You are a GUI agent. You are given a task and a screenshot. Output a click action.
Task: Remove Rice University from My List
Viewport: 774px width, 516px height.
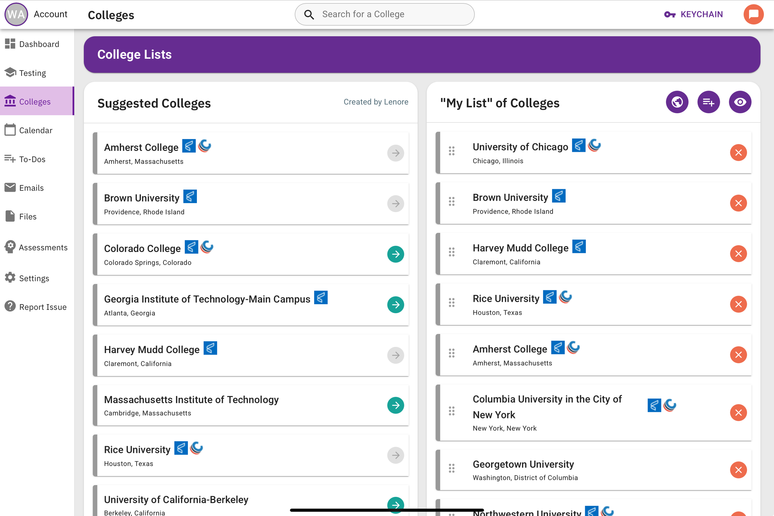pyautogui.click(x=738, y=304)
